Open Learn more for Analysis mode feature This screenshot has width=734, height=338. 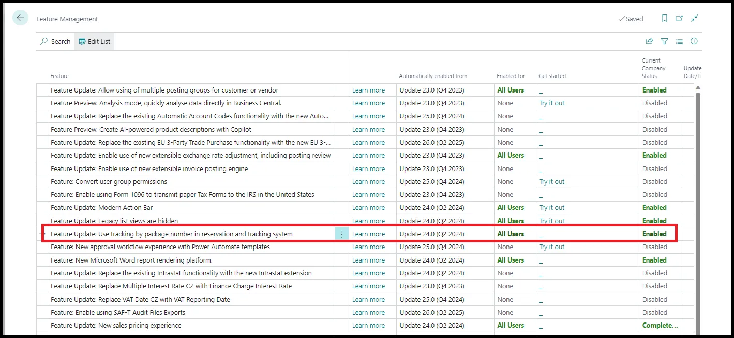pos(368,103)
